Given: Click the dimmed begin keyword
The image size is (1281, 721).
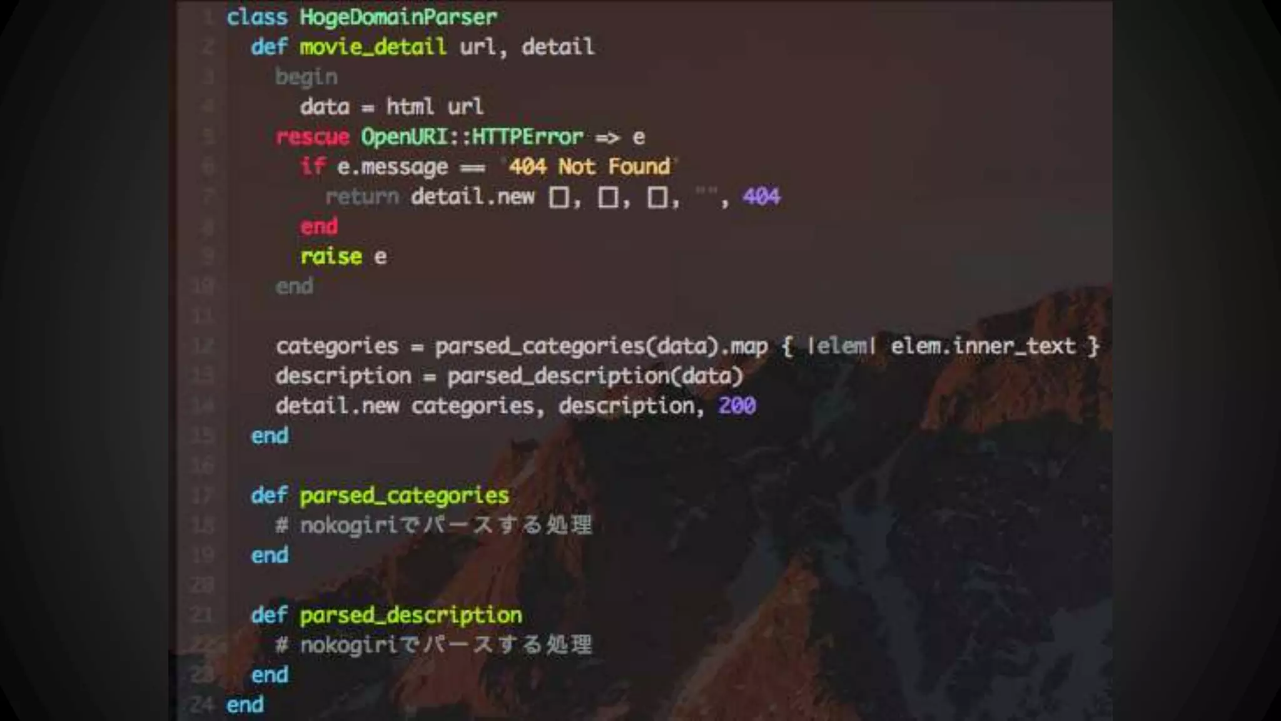Looking at the screenshot, I should pyautogui.click(x=306, y=78).
